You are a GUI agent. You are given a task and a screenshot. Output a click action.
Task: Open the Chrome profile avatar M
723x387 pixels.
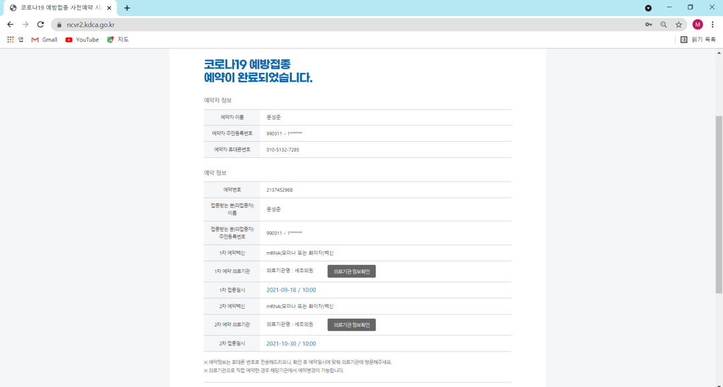pyautogui.click(x=698, y=24)
